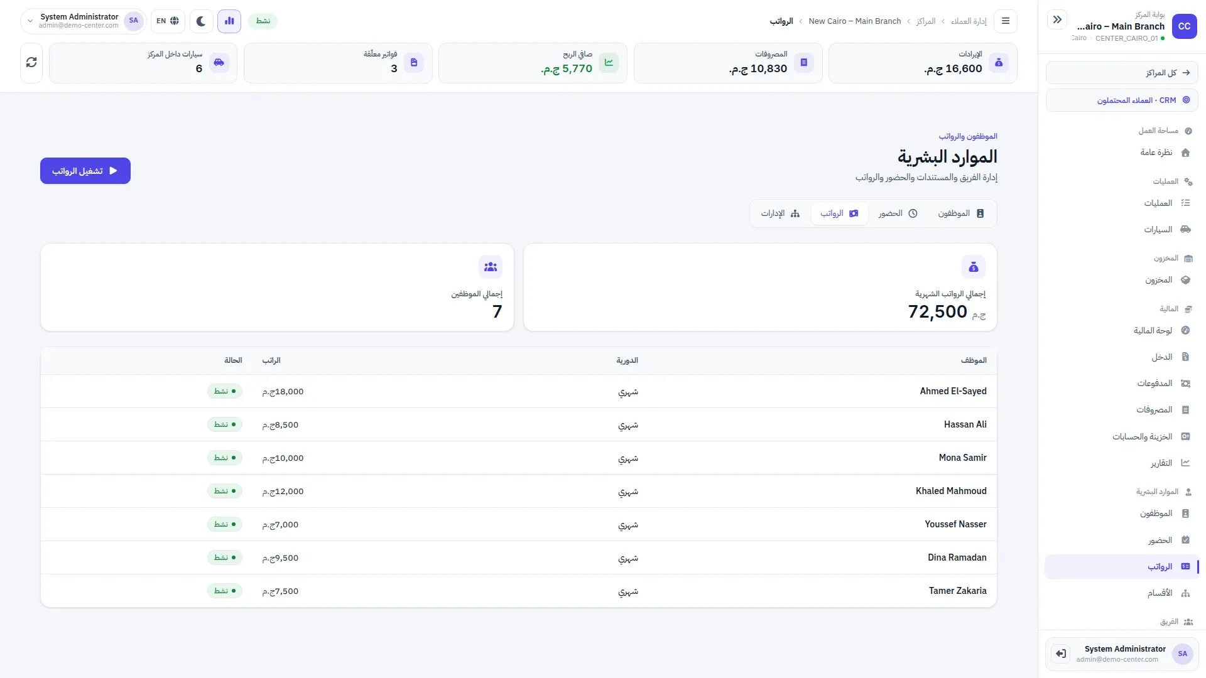The height and width of the screenshot is (678, 1206).
Task: Collapse sidebar with double chevron
Action: pyautogui.click(x=1058, y=19)
